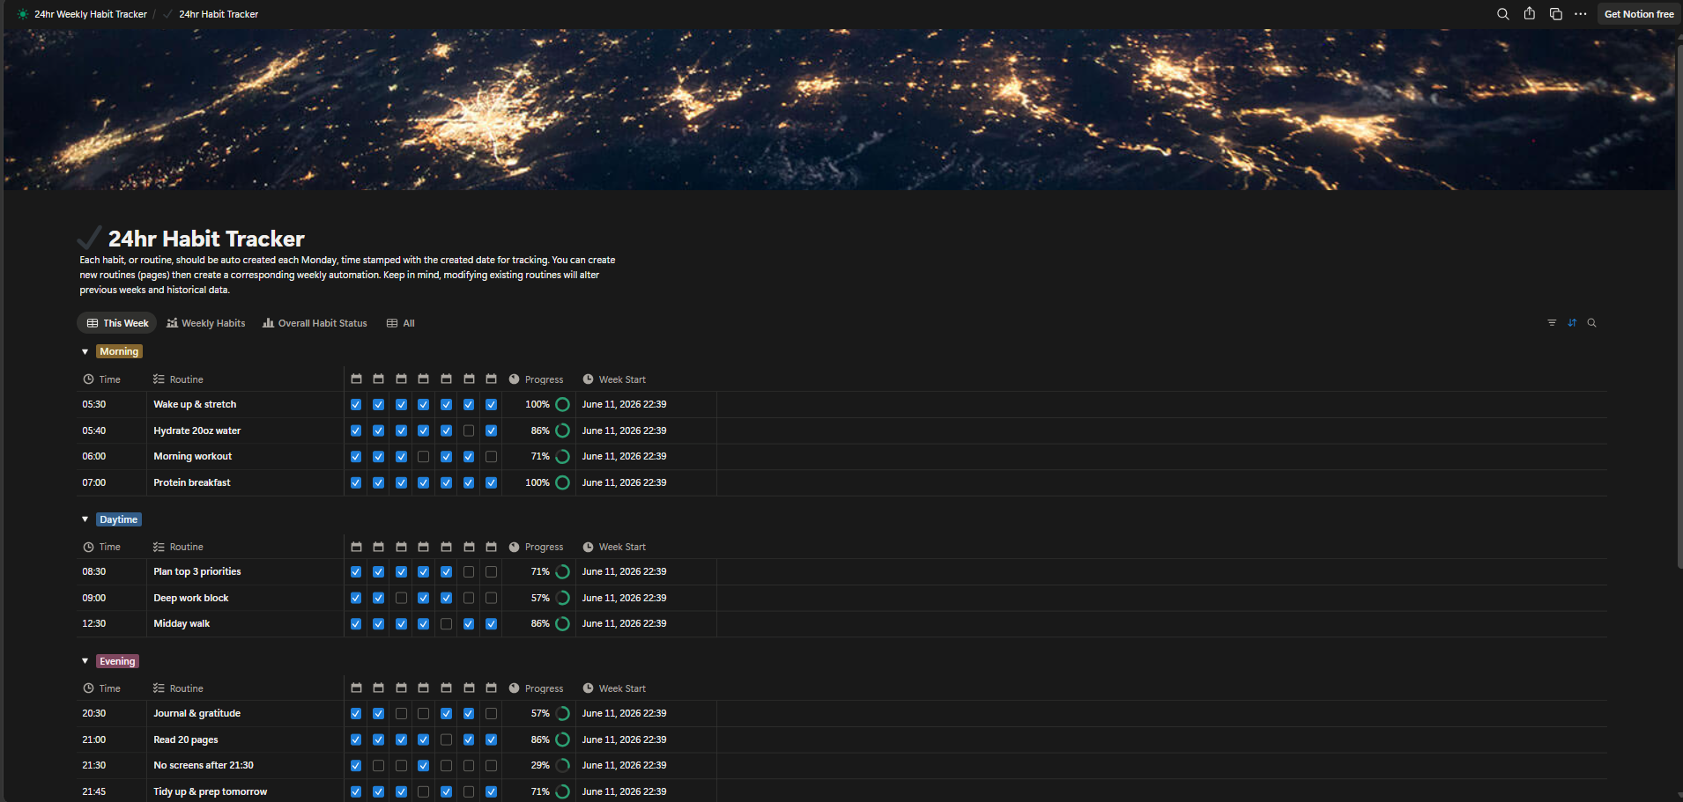Open the Protein breakfast routine page
Viewport: 1683px width, 802px height.
192,483
